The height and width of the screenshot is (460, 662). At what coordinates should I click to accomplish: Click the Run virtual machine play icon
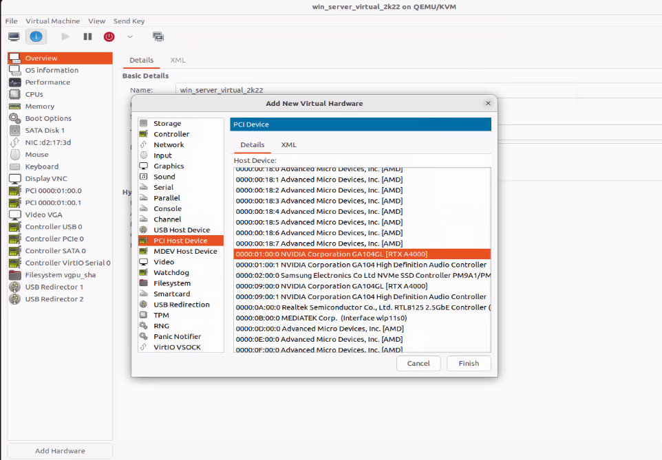coord(65,36)
